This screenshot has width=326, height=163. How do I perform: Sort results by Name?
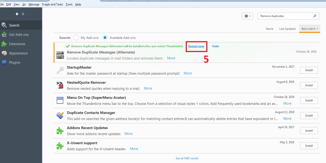pos(269,29)
